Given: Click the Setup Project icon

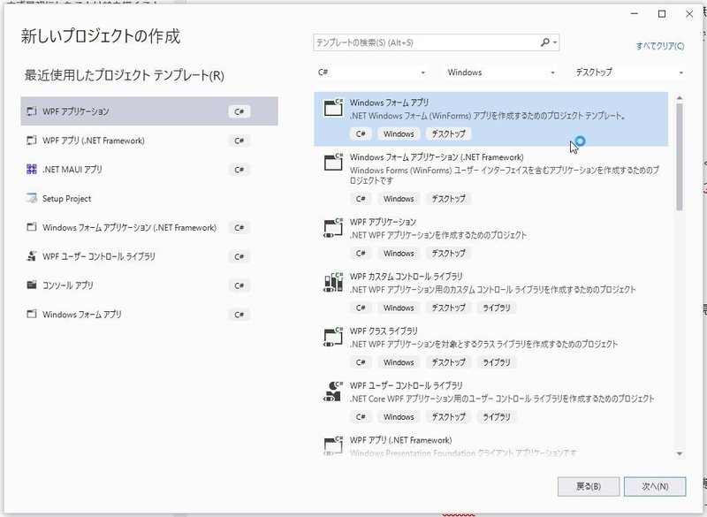Looking at the screenshot, I should coord(32,198).
